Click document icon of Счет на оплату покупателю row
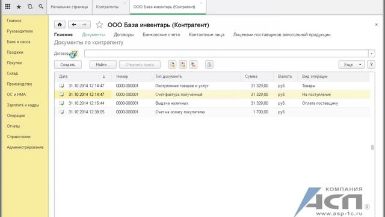385x217 pixels. point(61,112)
